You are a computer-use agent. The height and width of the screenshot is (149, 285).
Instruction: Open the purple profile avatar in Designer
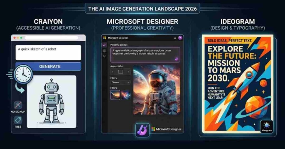tap(180, 38)
